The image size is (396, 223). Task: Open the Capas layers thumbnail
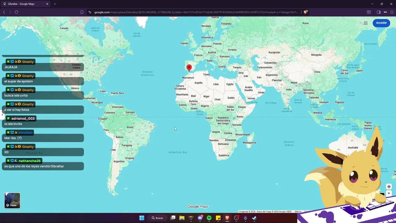coord(12,200)
